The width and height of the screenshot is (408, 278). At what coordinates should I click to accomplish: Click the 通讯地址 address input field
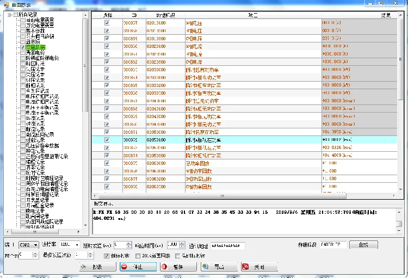228,245
